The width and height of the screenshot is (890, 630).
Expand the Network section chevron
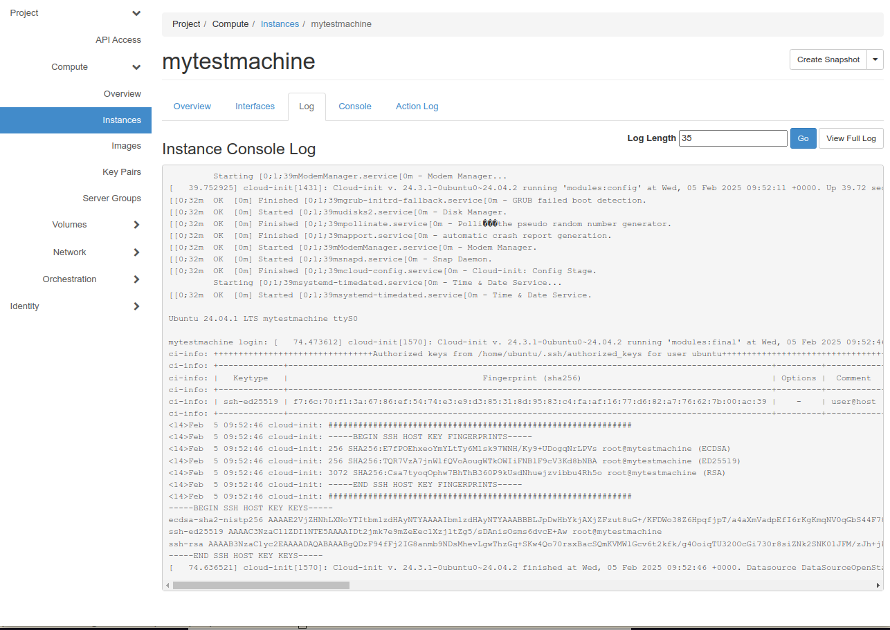click(136, 252)
